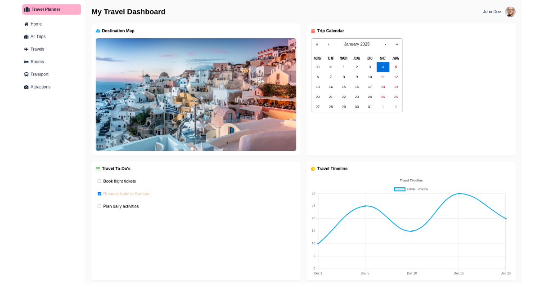Click the January 2025 header label
The height and width of the screenshot is (283, 540).
pos(357,44)
